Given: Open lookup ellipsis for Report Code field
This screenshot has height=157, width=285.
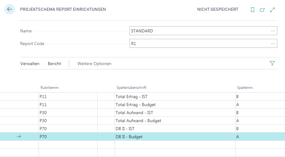Looking at the screenshot, I should tap(273, 43).
